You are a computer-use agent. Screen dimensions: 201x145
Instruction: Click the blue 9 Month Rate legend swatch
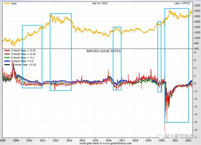coord(7,61)
